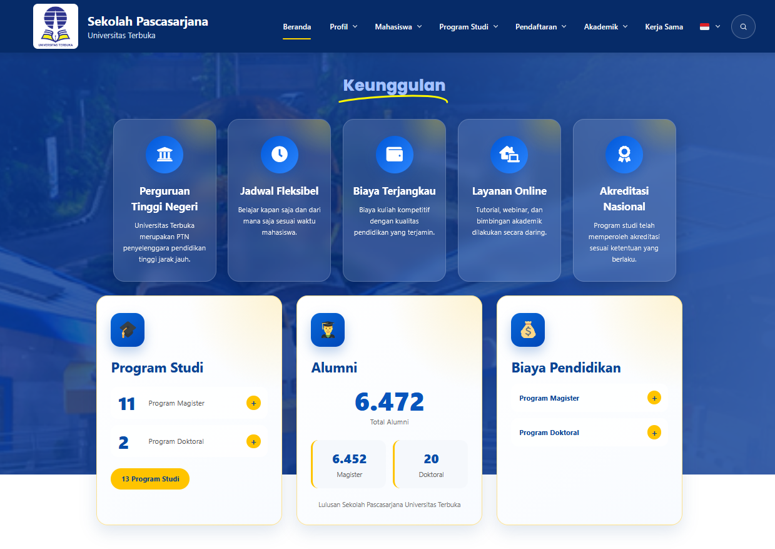Open the language selector chevron
The height and width of the screenshot is (549, 775).
[x=717, y=27]
